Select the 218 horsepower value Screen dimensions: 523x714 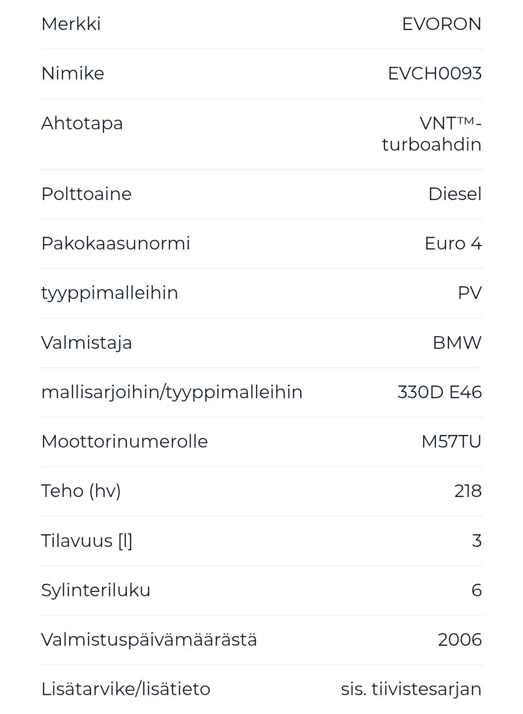468,491
